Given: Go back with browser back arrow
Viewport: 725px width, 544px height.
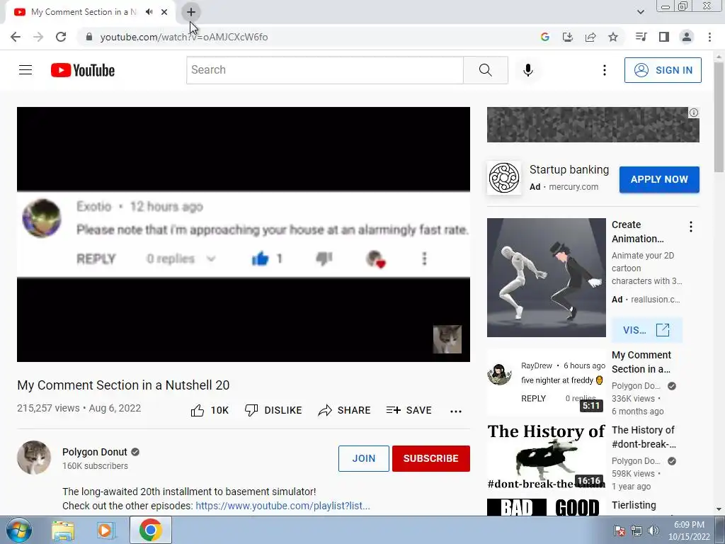Looking at the screenshot, I should pyautogui.click(x=16, y=37).
